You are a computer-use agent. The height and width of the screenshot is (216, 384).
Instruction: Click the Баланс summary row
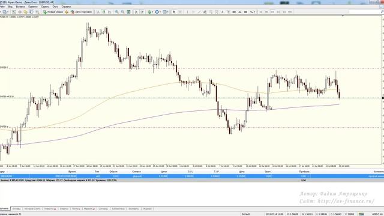coord(192,180)
